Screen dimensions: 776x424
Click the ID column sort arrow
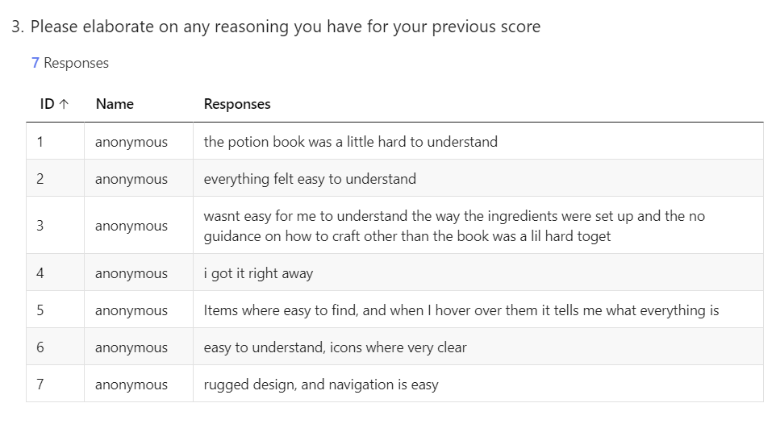(65, 104)
